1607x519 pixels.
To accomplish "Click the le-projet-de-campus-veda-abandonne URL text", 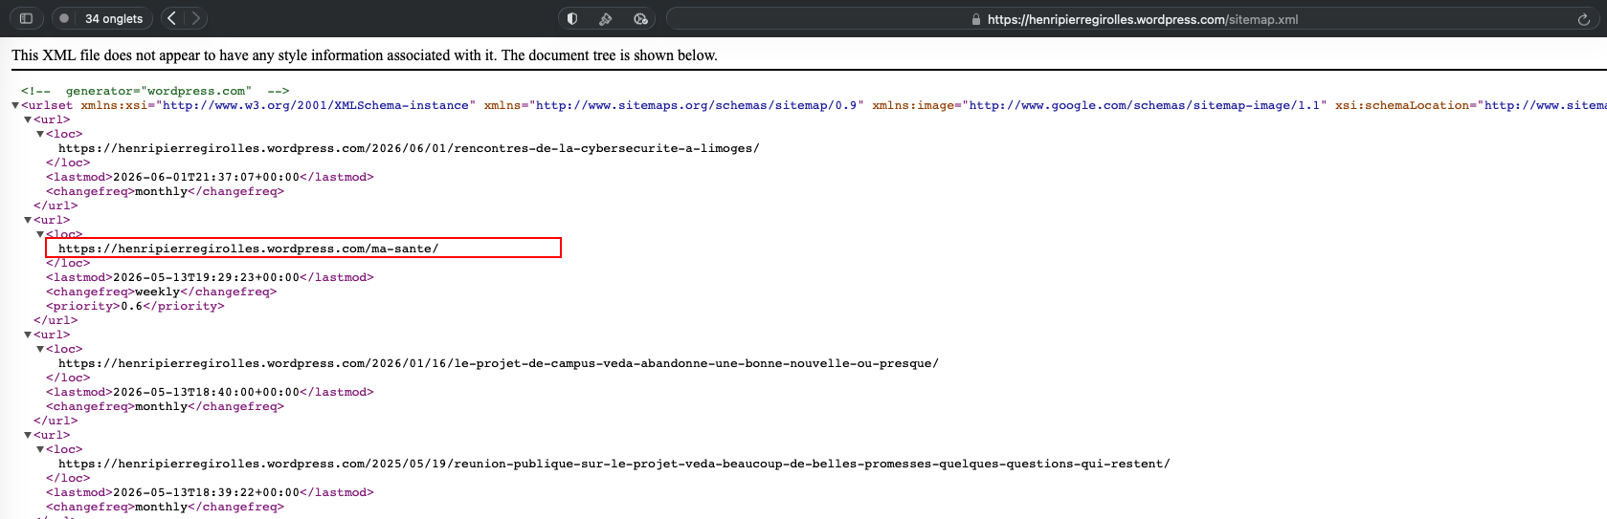I will [x=498, y=363].
